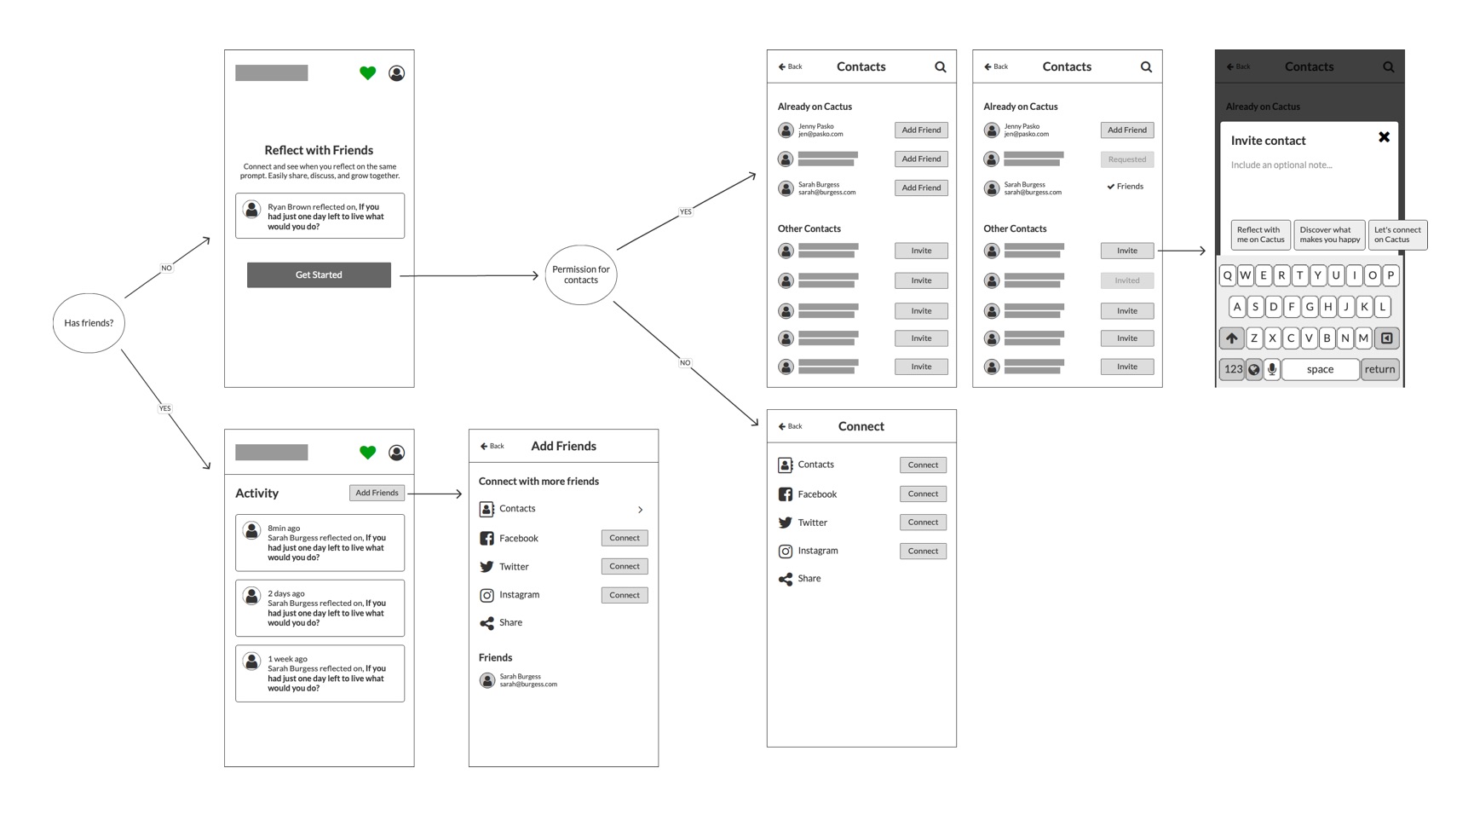
Task: Choose 'Reflect with me on Cactus' suggestion
Action: [1260, 234]
